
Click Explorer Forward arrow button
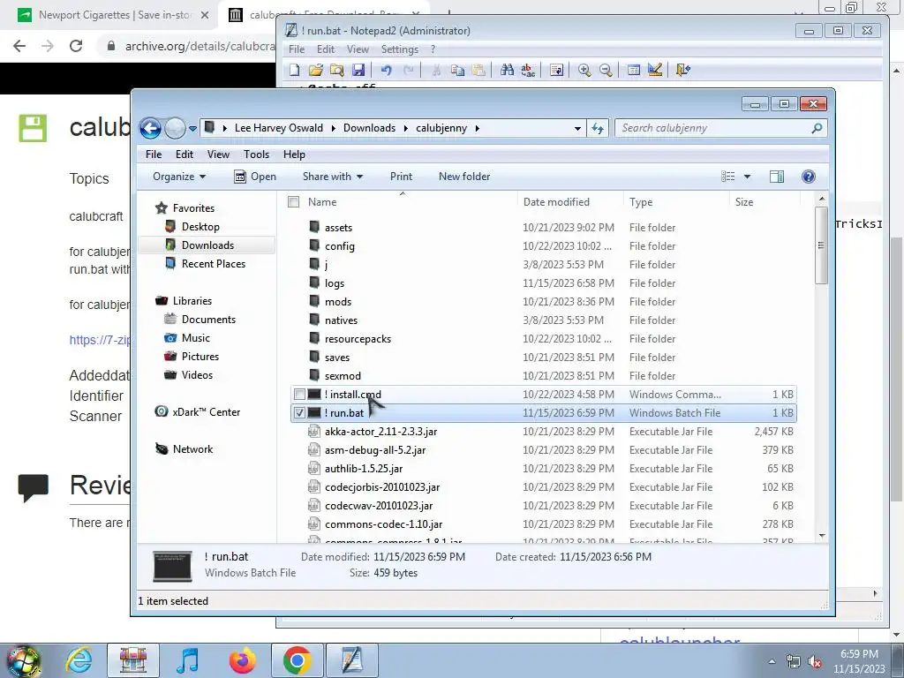175,128
